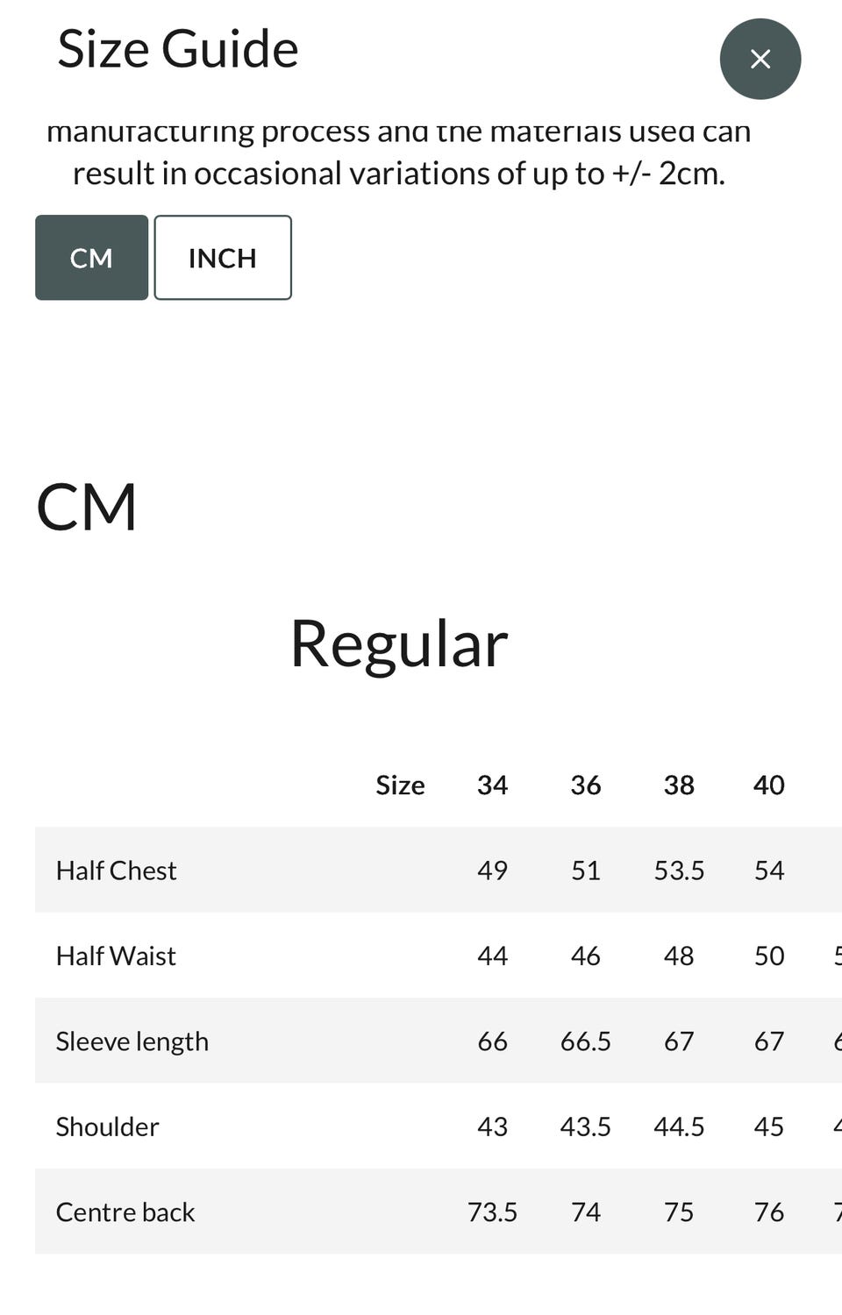Click Shoulder value 44.5
Viewport: 842px width, 1315px height.
click(x=679, y=1127)
